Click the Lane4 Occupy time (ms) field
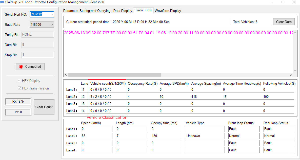Image resolution: width=300 pixels, height=160 pixels. (x=166, y=150)
